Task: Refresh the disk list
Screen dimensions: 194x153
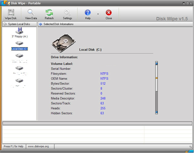Action: (49, 14)
